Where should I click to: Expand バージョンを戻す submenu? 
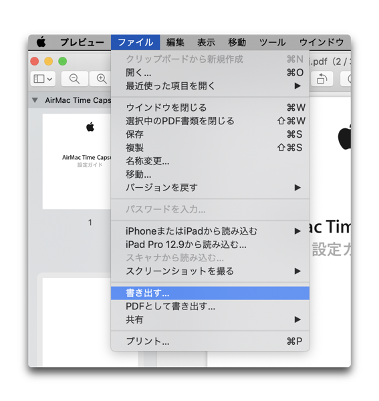(x=210, y=187)
